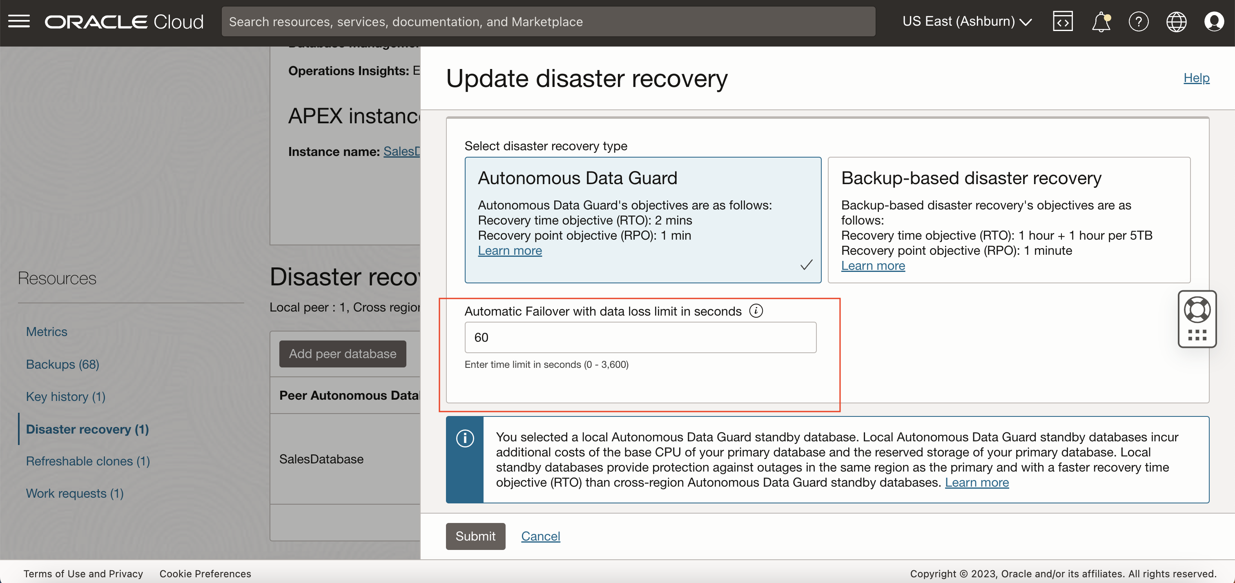Viewport: 1235px width, 583px height.
Task: View the data loss limit info tooltip
Action: click(x=756, y=311)
